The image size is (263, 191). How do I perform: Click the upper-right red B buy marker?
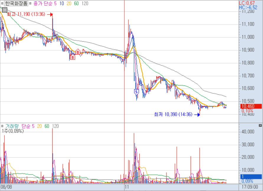[x=78, y=52]
